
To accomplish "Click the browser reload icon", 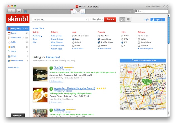I will tap(164, 6).
